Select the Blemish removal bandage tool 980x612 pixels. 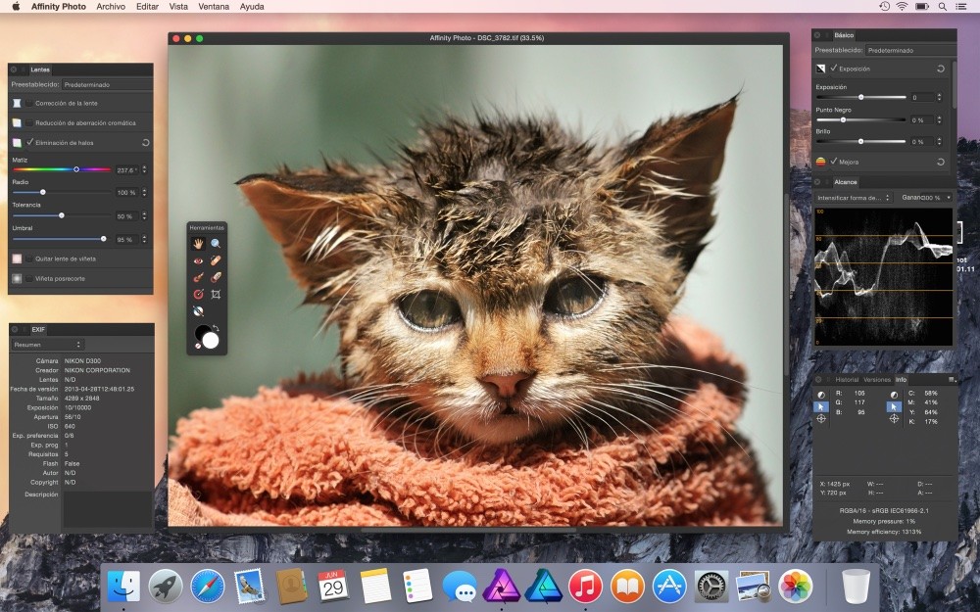point(216,260)
